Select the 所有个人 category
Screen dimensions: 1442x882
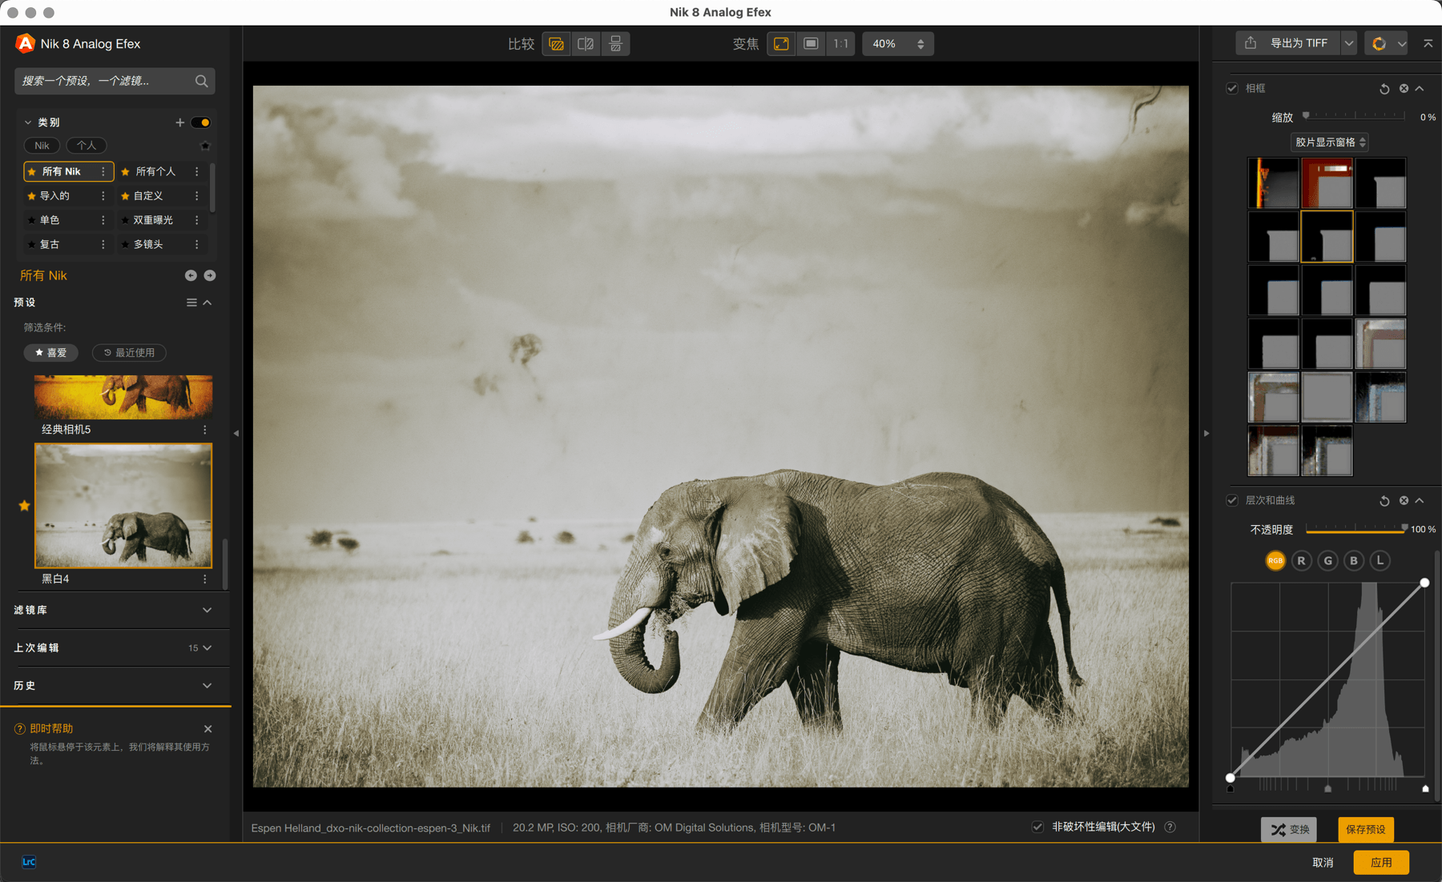pyautogui.click(x=155, y=171)
